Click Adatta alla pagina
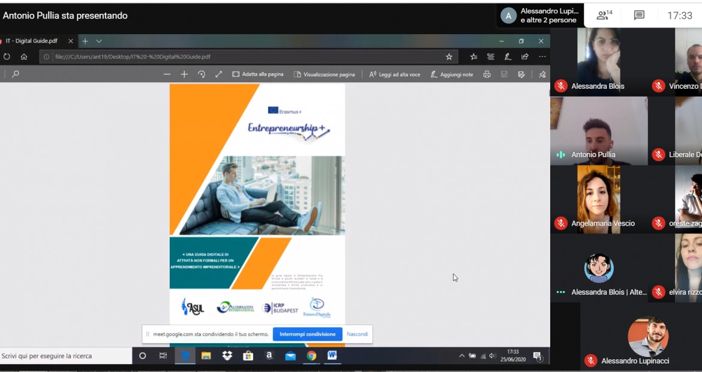702x372 pixels. 258,74
